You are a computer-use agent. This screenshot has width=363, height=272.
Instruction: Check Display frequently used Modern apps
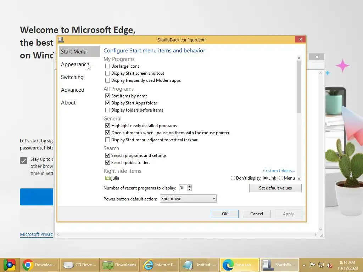point(107,80)
